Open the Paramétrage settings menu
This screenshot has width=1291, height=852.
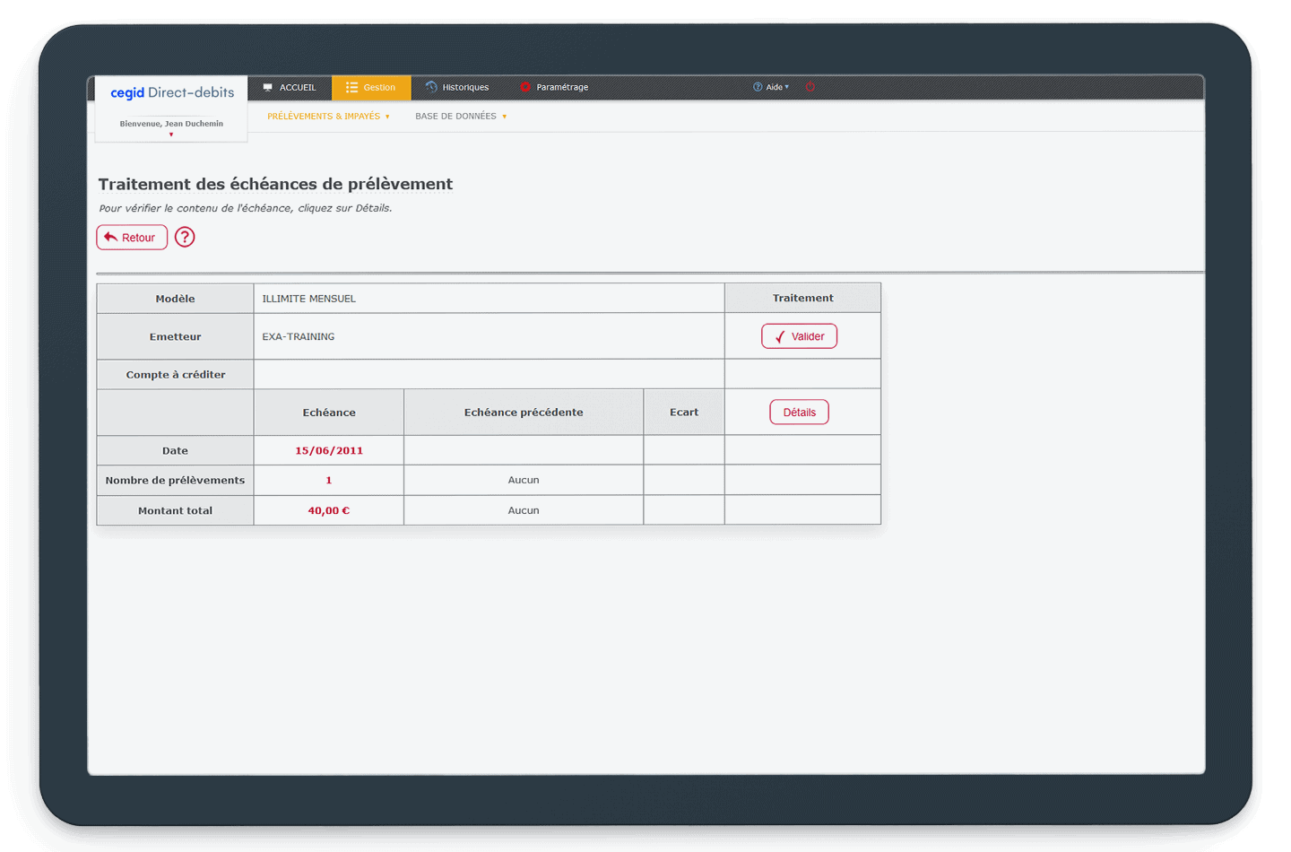coord(554,88)
